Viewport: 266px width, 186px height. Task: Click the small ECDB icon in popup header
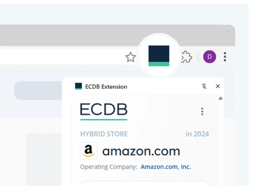click(78, 86)
